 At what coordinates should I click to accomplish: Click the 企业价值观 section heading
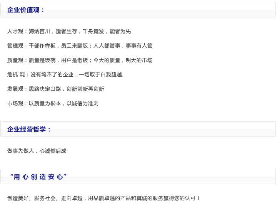click(x=26, y=10)
